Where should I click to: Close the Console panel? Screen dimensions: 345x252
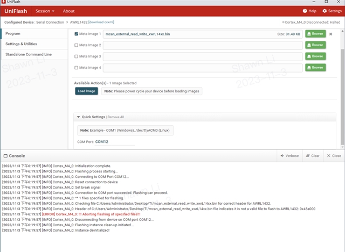pyautogui.click(x=334, y=156)
